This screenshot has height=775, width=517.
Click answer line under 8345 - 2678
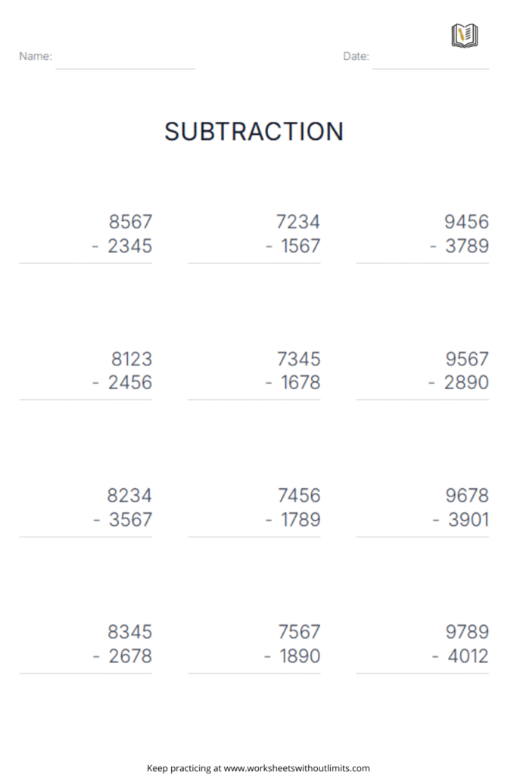point(86,673)
